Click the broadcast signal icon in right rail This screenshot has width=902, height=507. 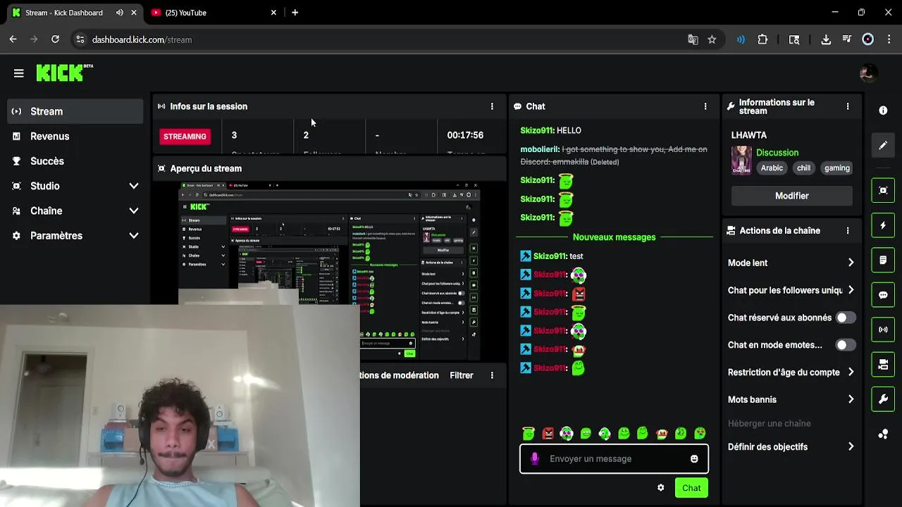coord(883,330)
